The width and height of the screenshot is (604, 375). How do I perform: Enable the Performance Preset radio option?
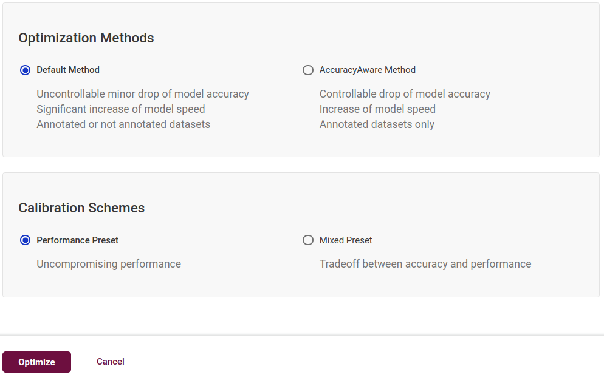(x=25, y=240)
